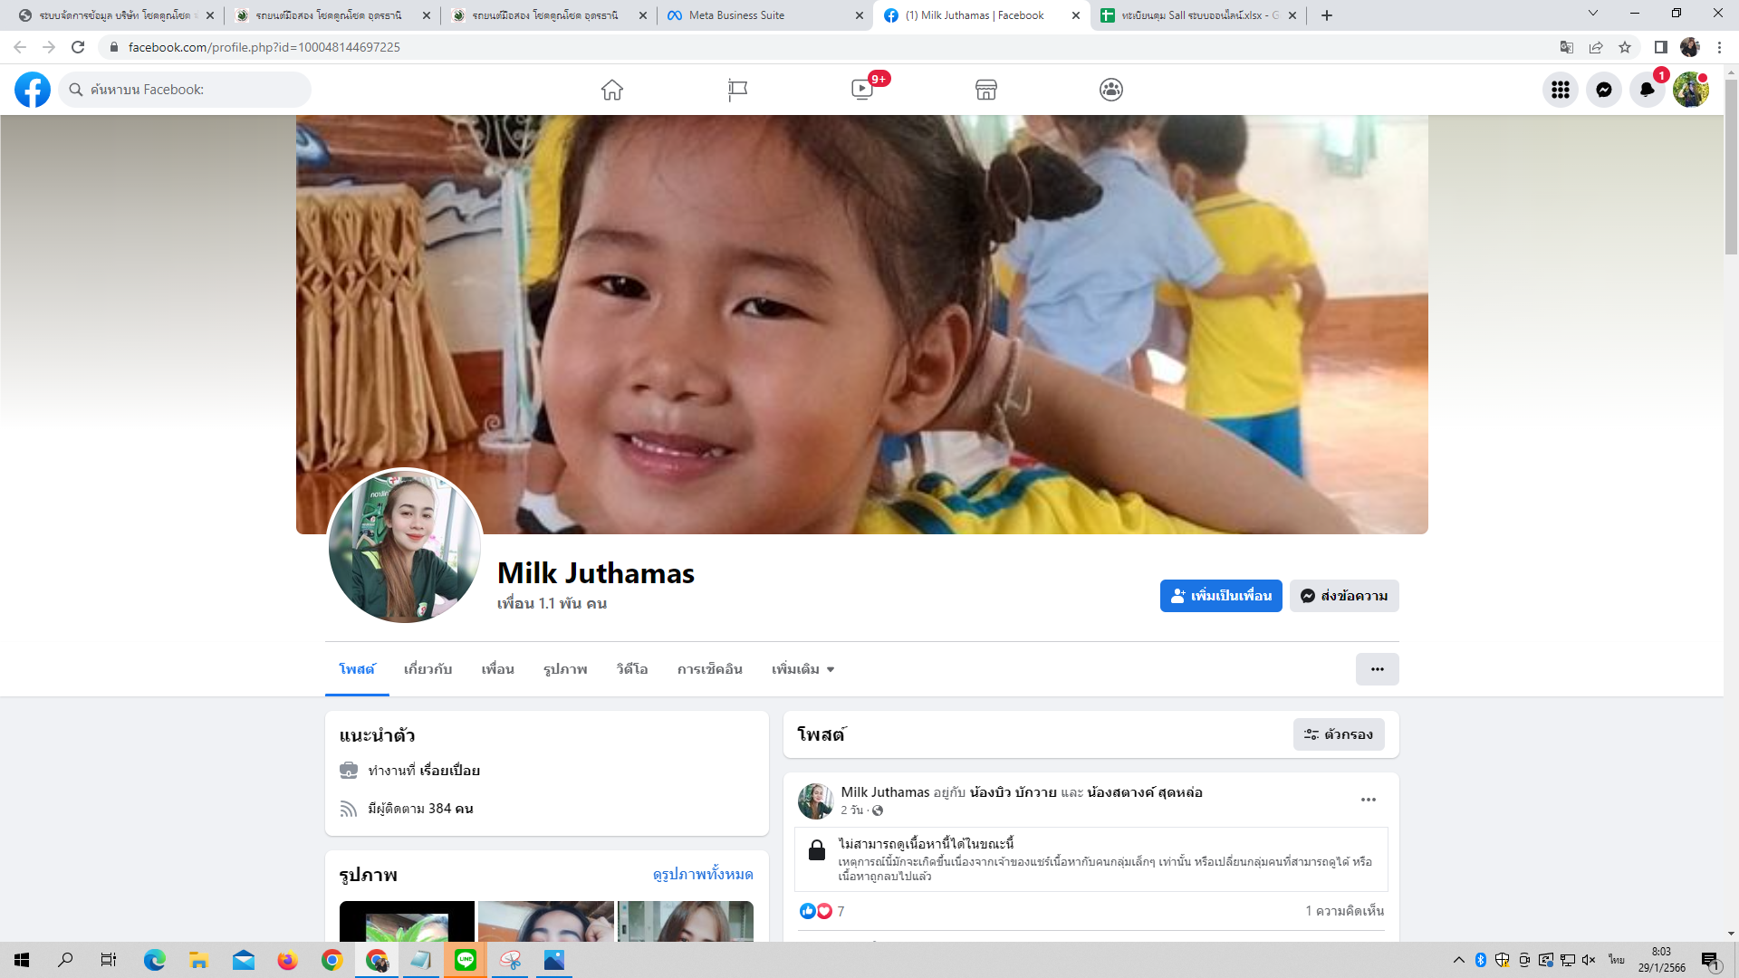1739x978 pixels.
Task: Expand the เพิ่มเติม dropdown tab
Action: tap(802, 669)
